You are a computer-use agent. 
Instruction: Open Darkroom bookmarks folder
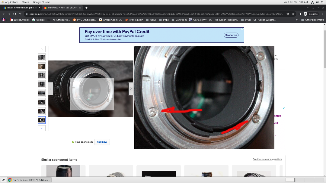coord(179,20)
